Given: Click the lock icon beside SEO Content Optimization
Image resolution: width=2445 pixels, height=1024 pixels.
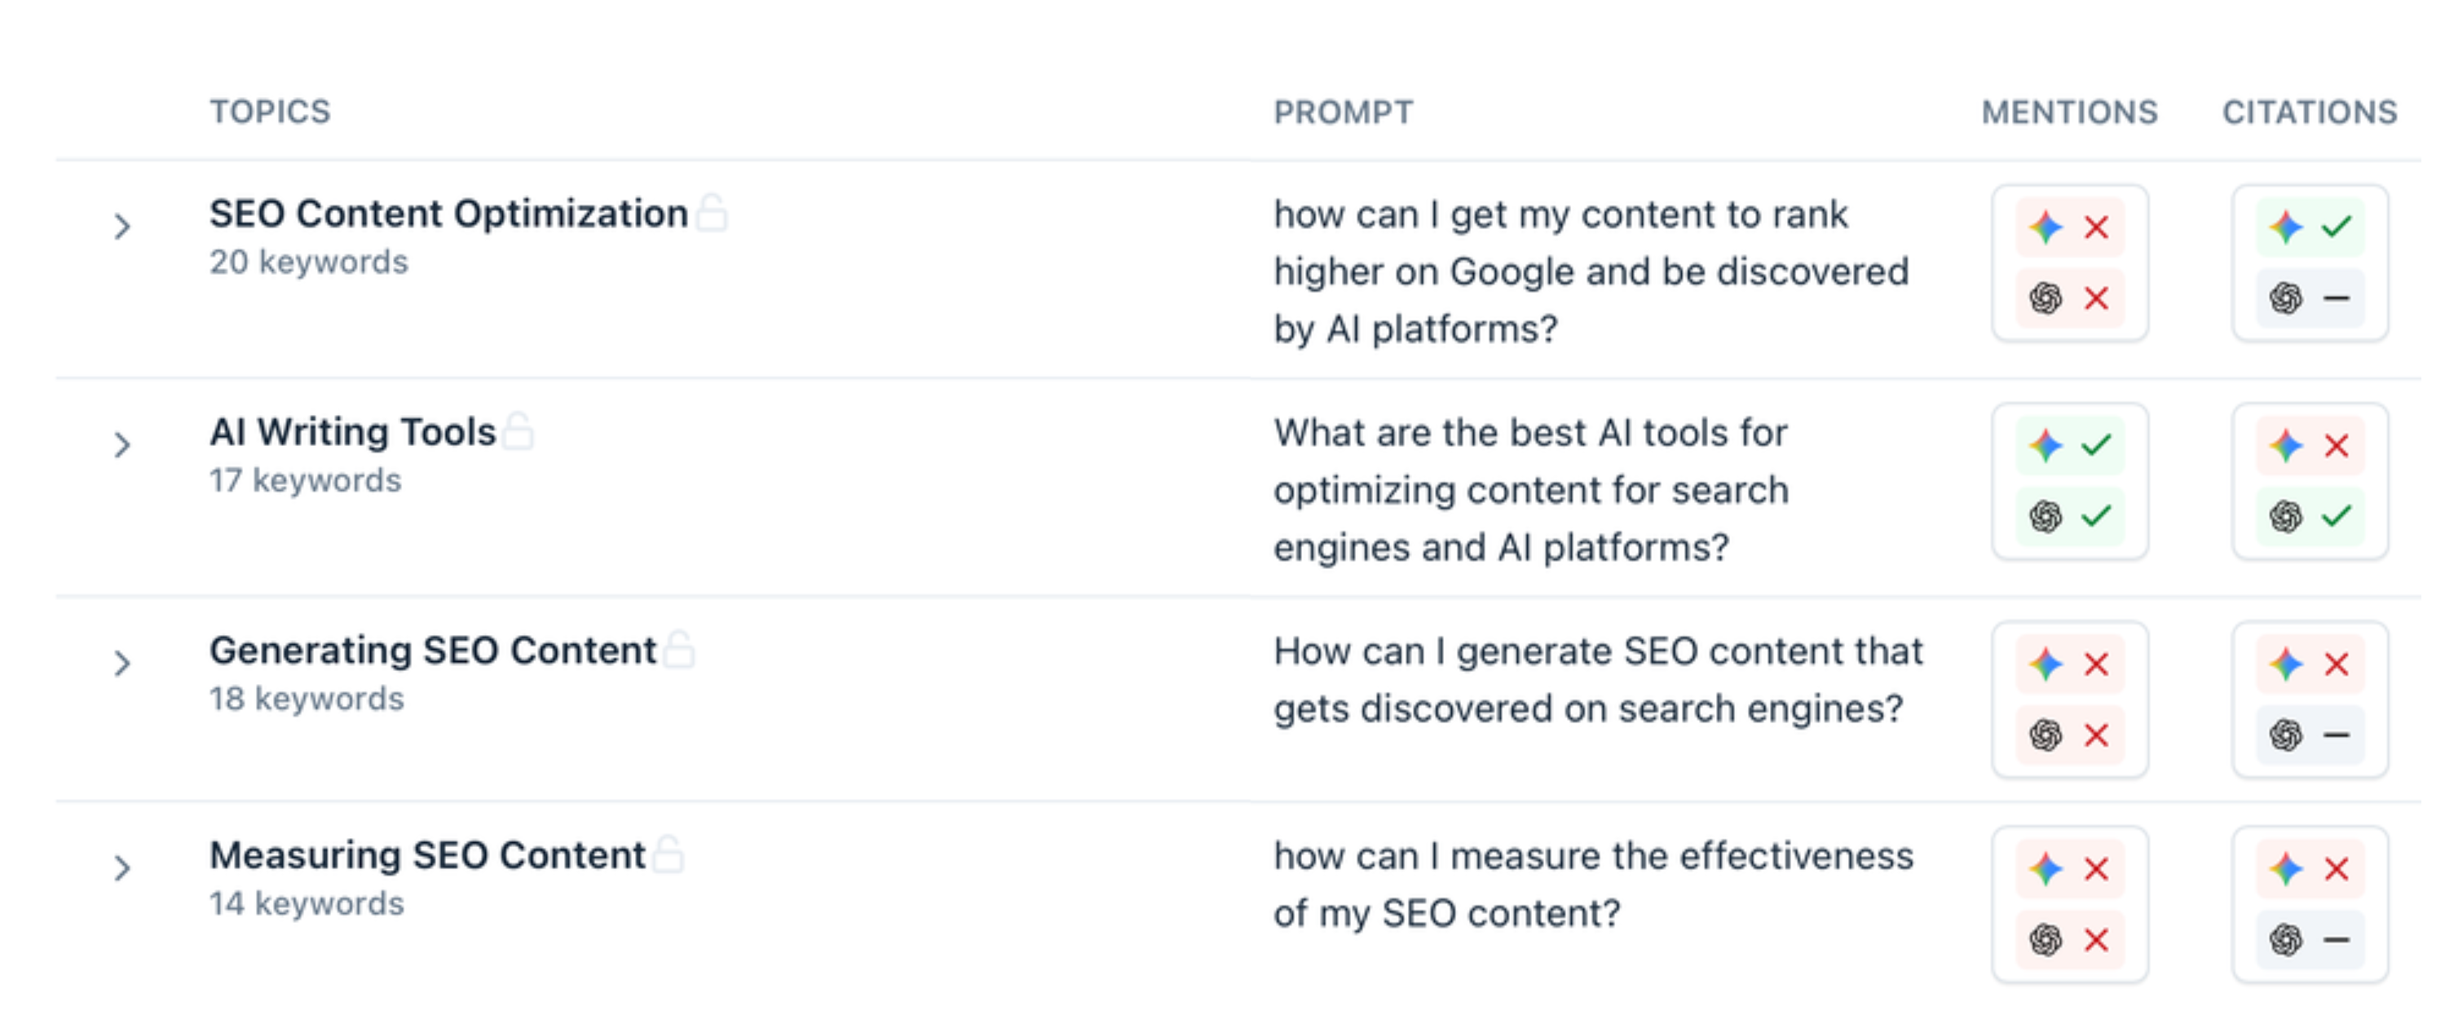Looking at the screenshot, I should pos(712,213).
